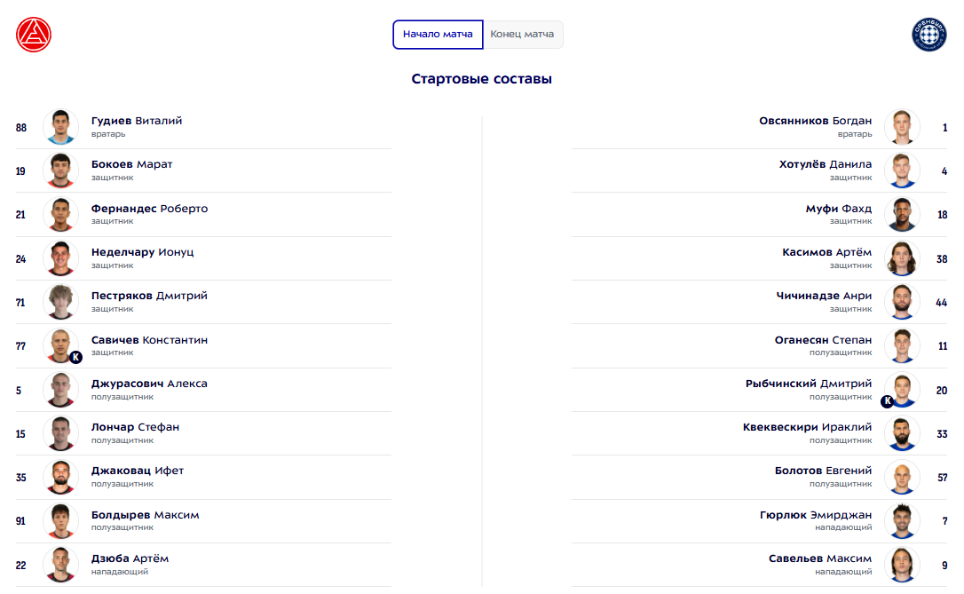Open goalkeeper Гудиев Виталий's photo

[61, 127]
